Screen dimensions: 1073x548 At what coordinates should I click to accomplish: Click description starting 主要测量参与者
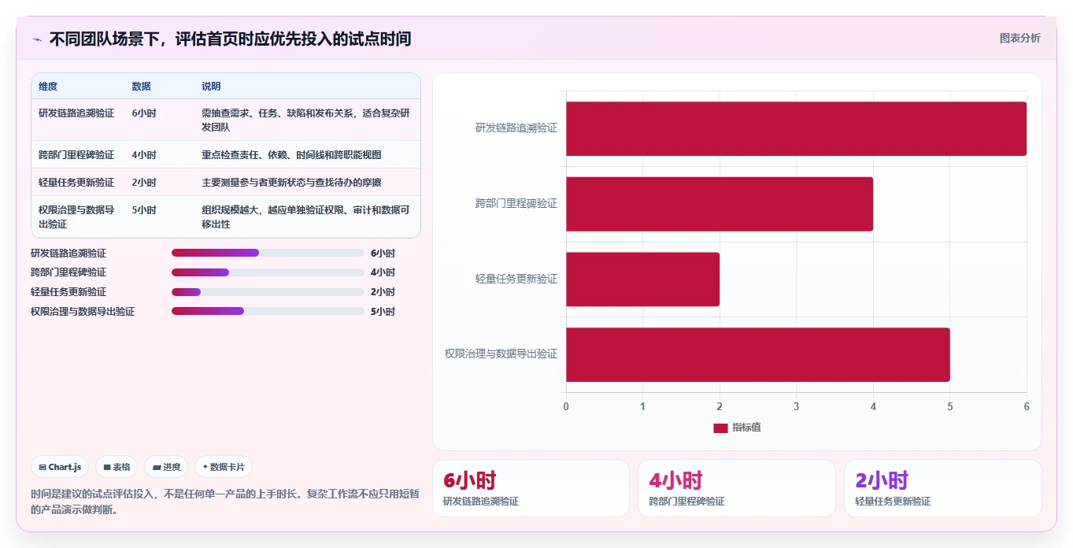(291, 183)
